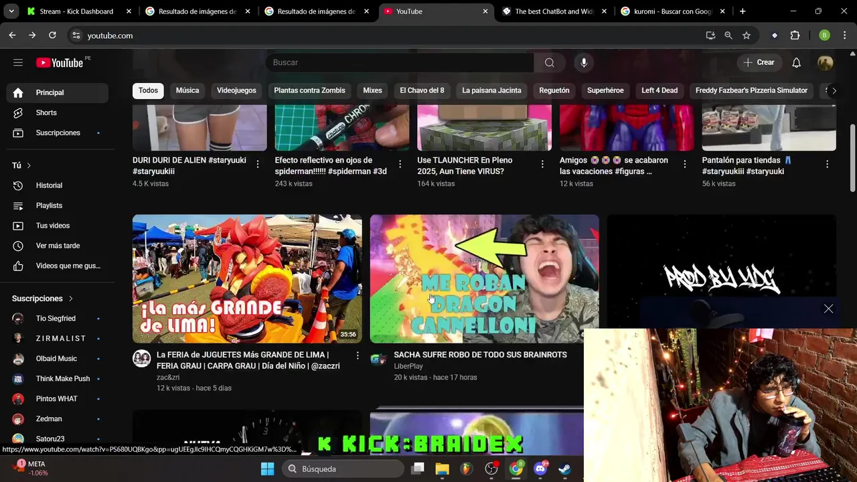Open the YouTube hamburger guide menu
This screenshot has height=482, width=857.
coord(18,62)
